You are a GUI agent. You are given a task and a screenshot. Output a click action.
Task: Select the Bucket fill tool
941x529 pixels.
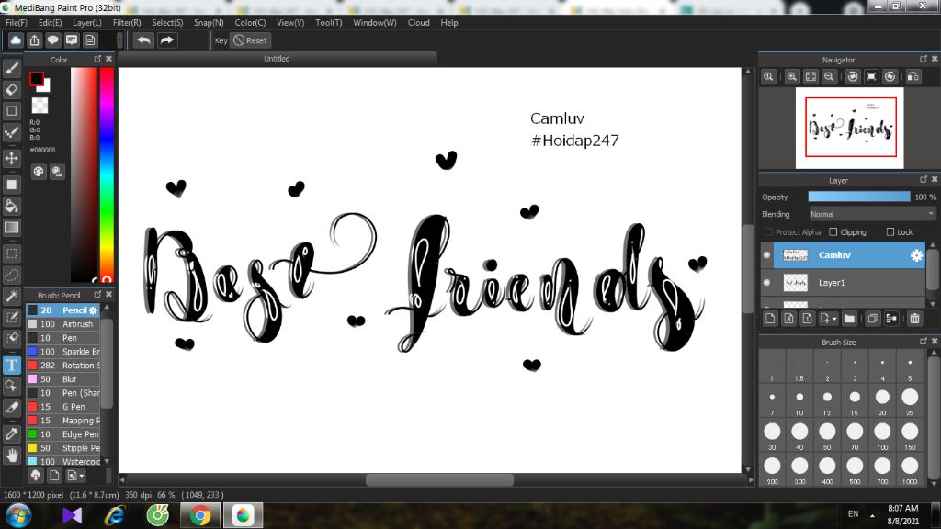(11, 206)
